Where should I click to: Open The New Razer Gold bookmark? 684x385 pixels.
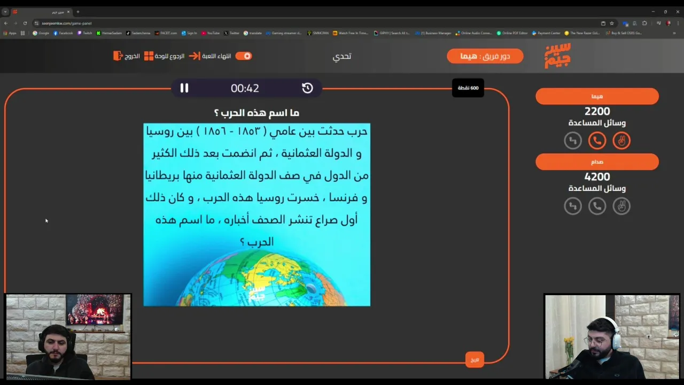pos(582,33)
